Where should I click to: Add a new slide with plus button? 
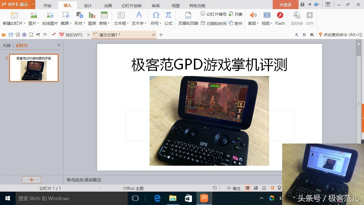tap(32, 180)
